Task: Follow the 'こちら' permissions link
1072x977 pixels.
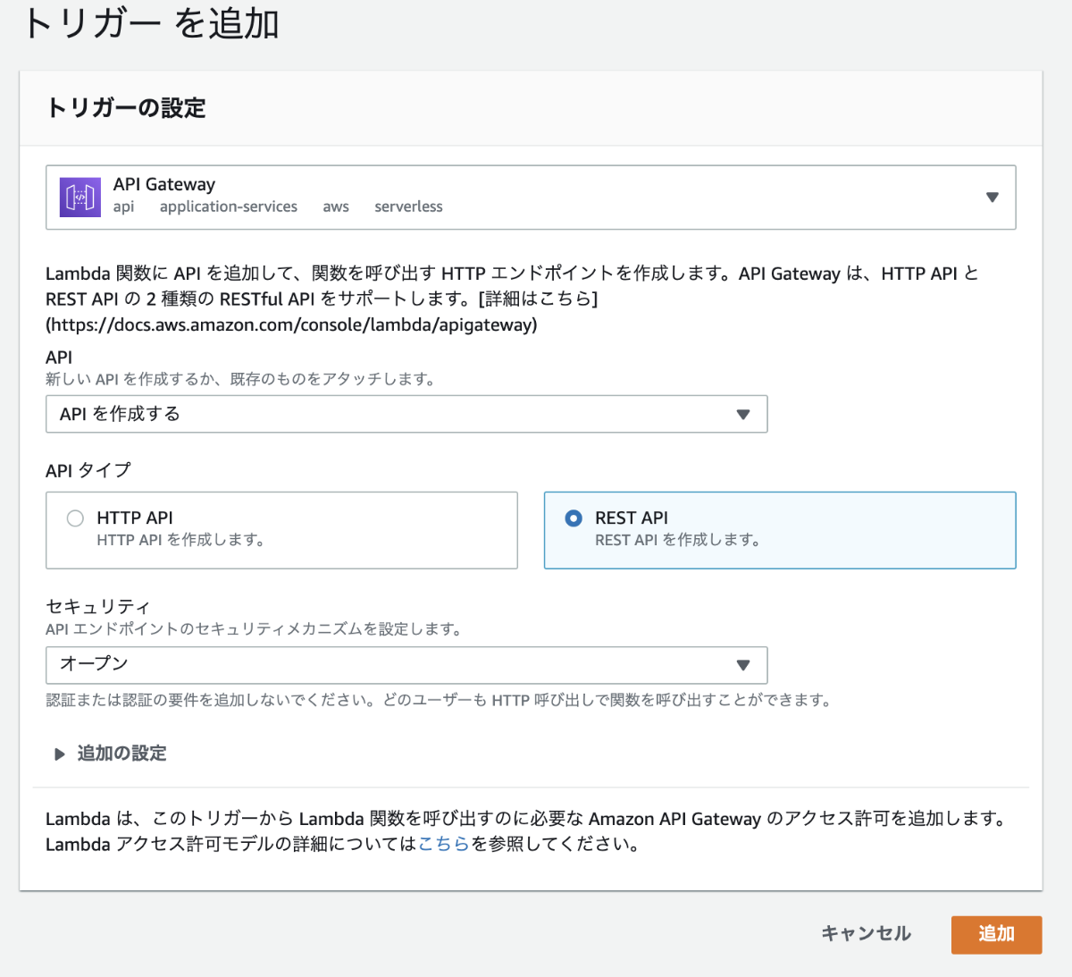Action: [x=444, y=844]
